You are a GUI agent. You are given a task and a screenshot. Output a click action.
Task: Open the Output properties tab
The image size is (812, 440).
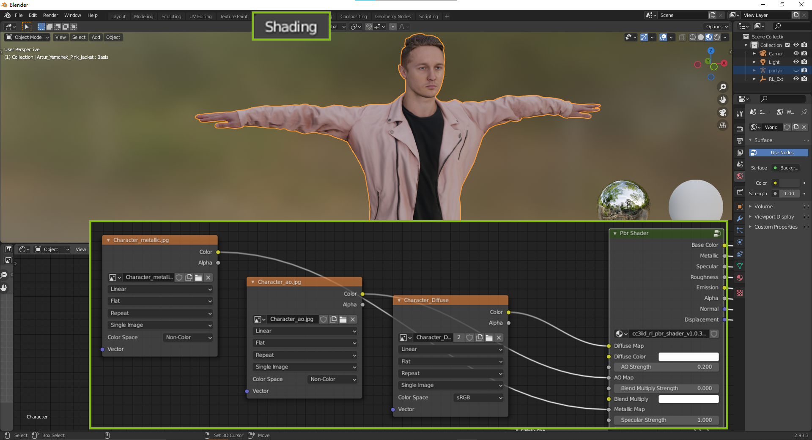coord(740,140)
